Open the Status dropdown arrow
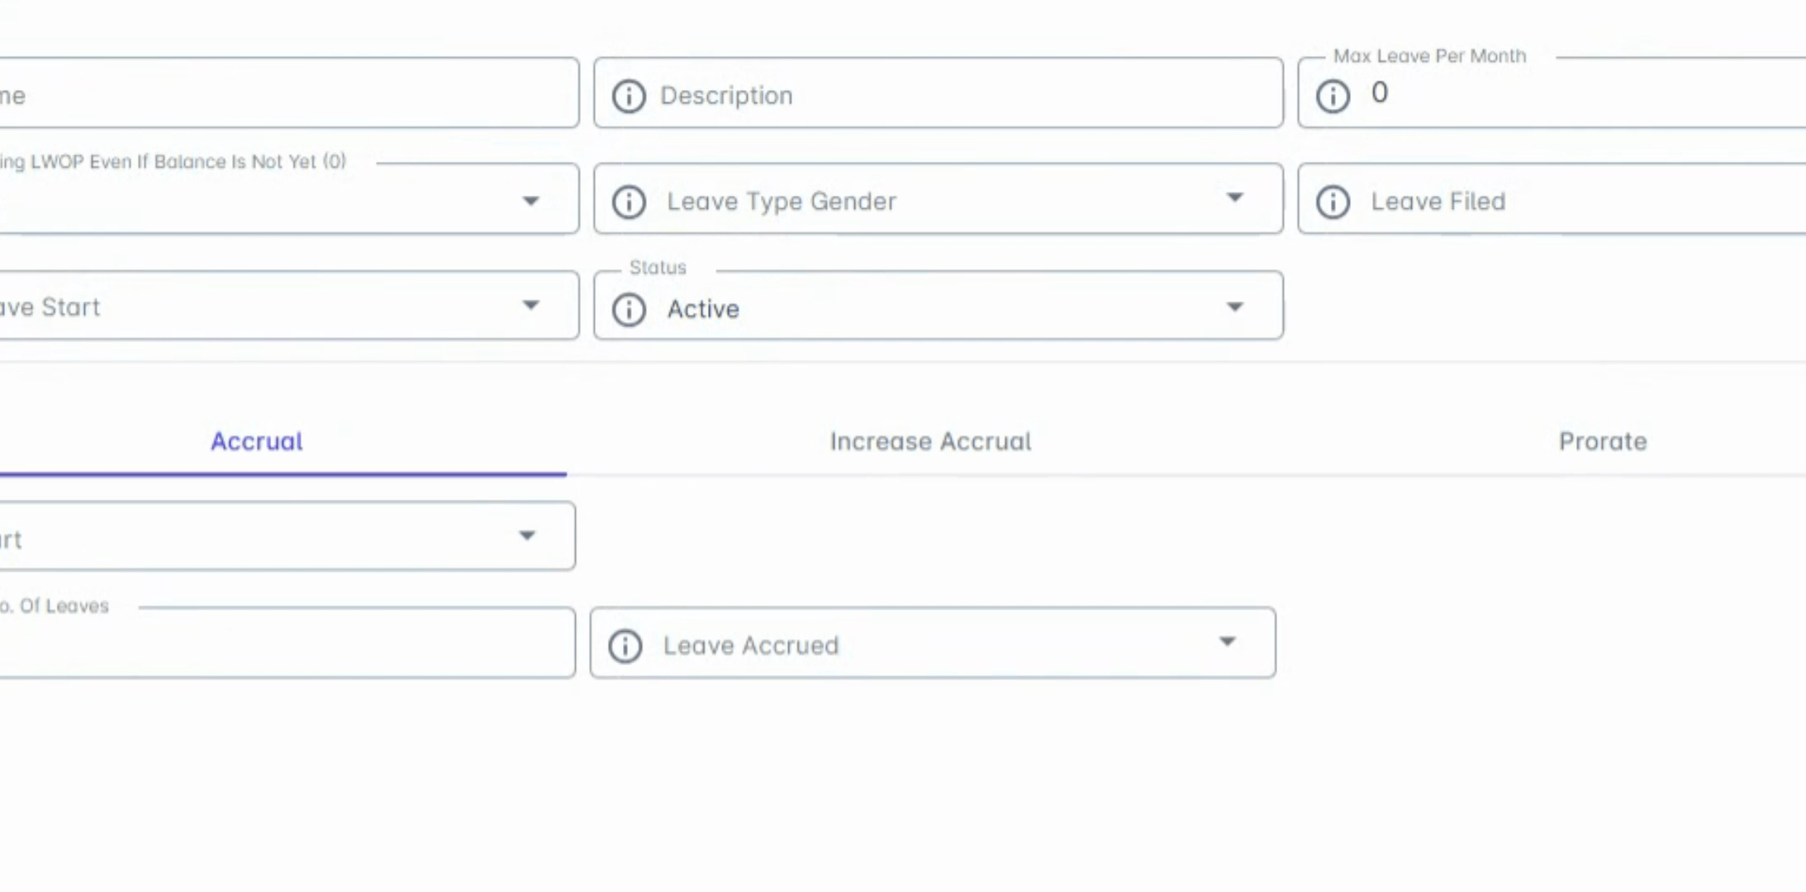 (1234, 307)
